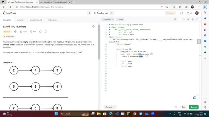Open the Problem List
Screen dimensions: 209x117
click(101, 13)
